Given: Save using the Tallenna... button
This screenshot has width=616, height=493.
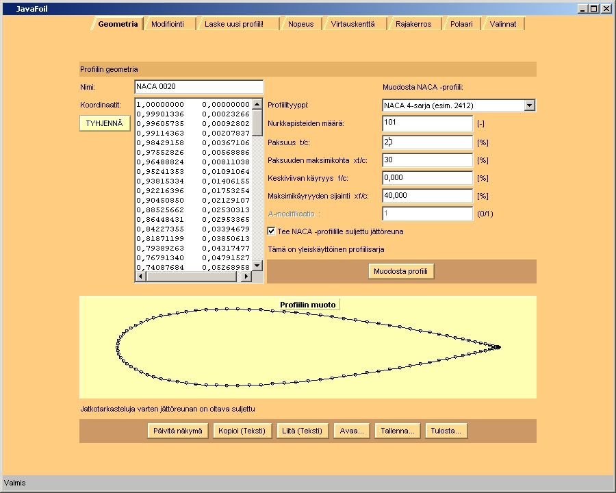Looking at the screenshot, I should (397, 431).
